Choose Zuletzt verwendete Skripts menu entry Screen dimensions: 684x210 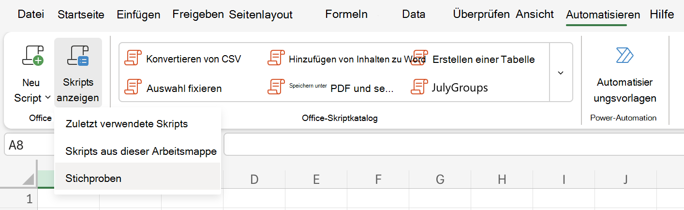tap(138, 124)
